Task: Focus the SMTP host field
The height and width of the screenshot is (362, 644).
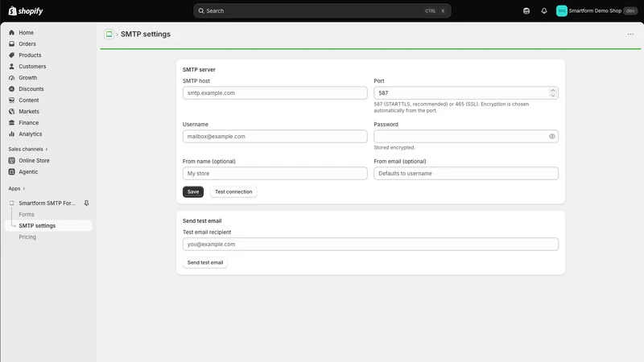Action: [275, 93]
